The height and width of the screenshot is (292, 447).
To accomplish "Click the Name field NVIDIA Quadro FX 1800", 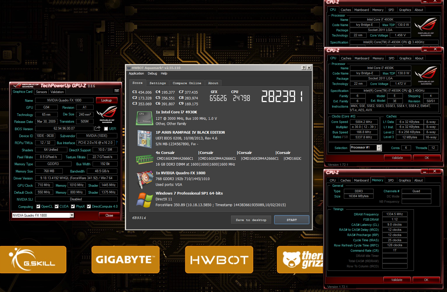I will click(x=64, y=100).
